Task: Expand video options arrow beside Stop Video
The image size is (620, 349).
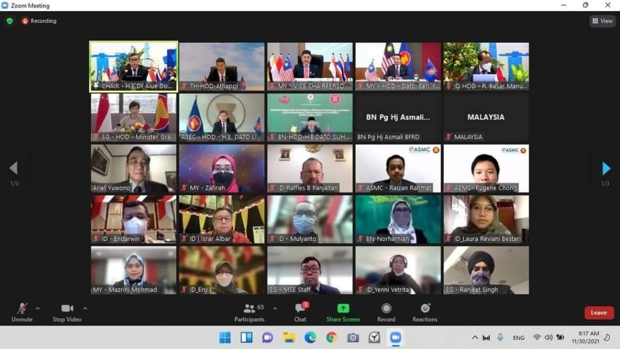Action: point(85,308)
